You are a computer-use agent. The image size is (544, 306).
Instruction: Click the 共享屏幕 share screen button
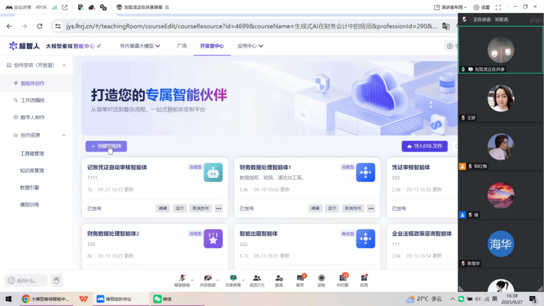(232, 279)
